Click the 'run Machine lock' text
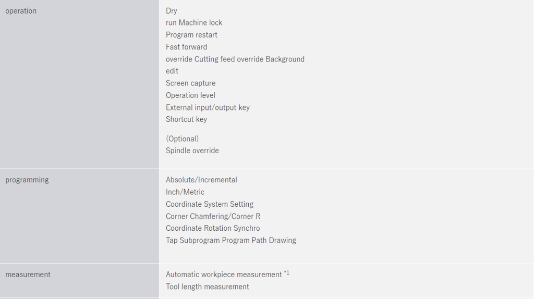 194,23
